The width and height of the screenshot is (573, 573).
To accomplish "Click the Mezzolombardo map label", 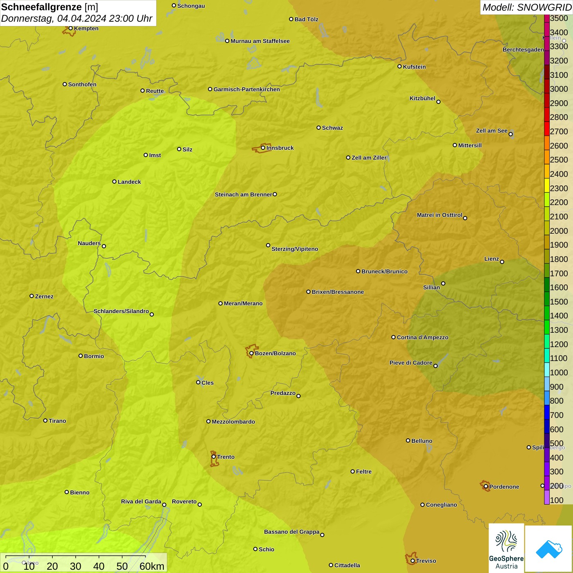I will point(233,422).
